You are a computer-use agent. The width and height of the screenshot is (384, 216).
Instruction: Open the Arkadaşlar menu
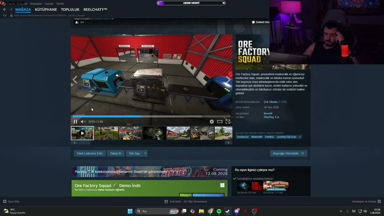click(36, 4)
